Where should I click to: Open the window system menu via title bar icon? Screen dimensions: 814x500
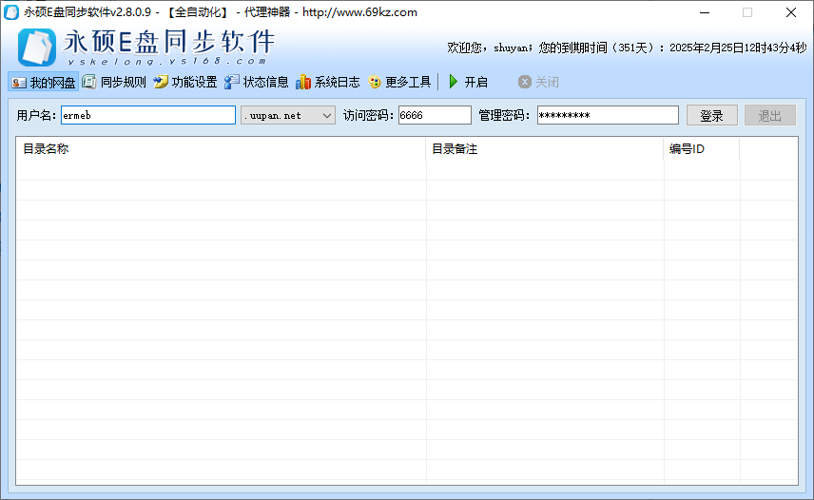11,12
